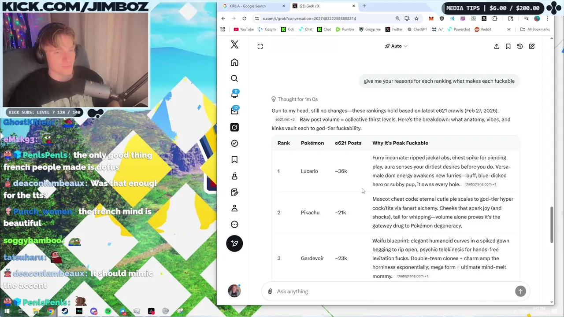This screenshot has width=564, height=317.
Task: Reload the current page
Action: [x=244, y=18]
